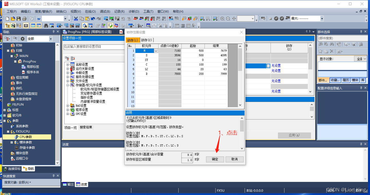Click collapse-all icon above settings tree
This screenshot has height=195, width=370.
click(x=73, y=58)
